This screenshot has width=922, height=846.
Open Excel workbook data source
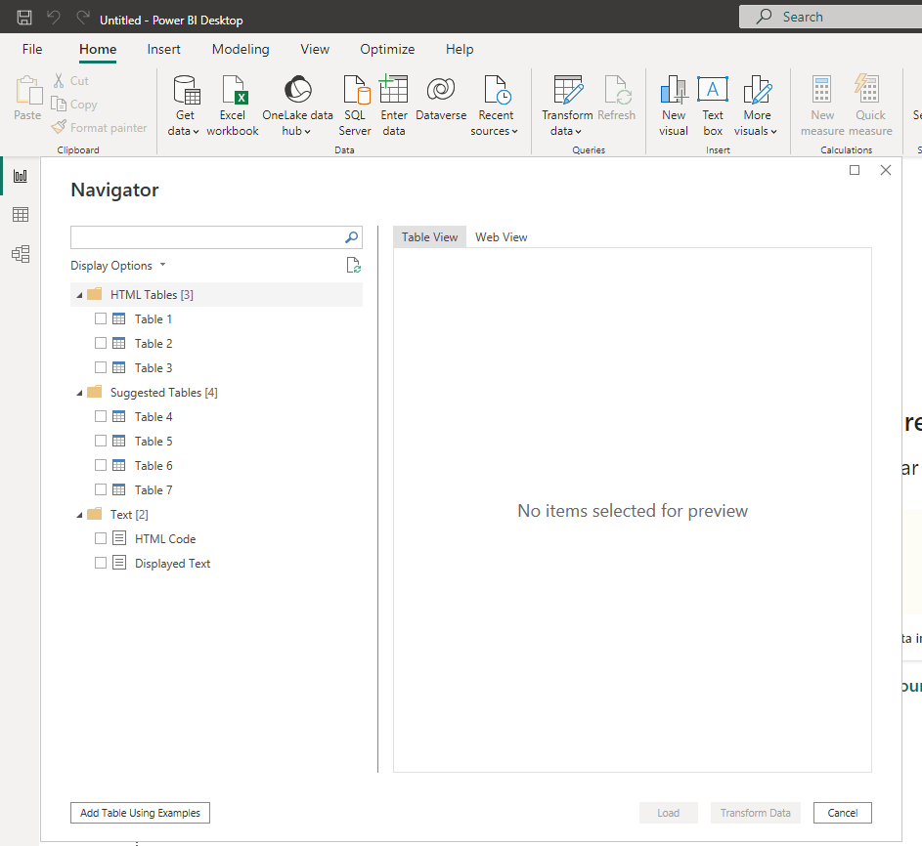pyautogui.click(x=233, y=106)
